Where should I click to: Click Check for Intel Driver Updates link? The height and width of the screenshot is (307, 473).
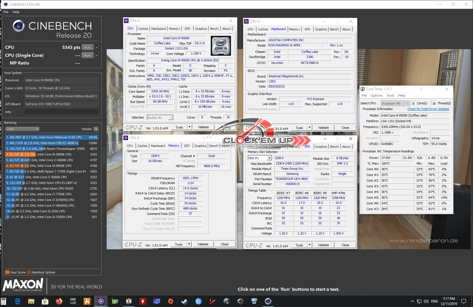pyautogui.click(x=428, y=109)
